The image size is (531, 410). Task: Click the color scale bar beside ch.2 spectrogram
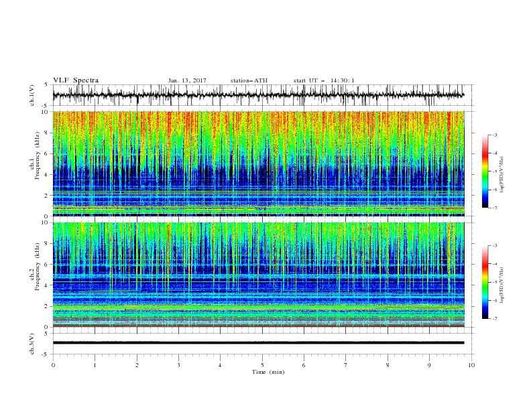coord(485,282)
